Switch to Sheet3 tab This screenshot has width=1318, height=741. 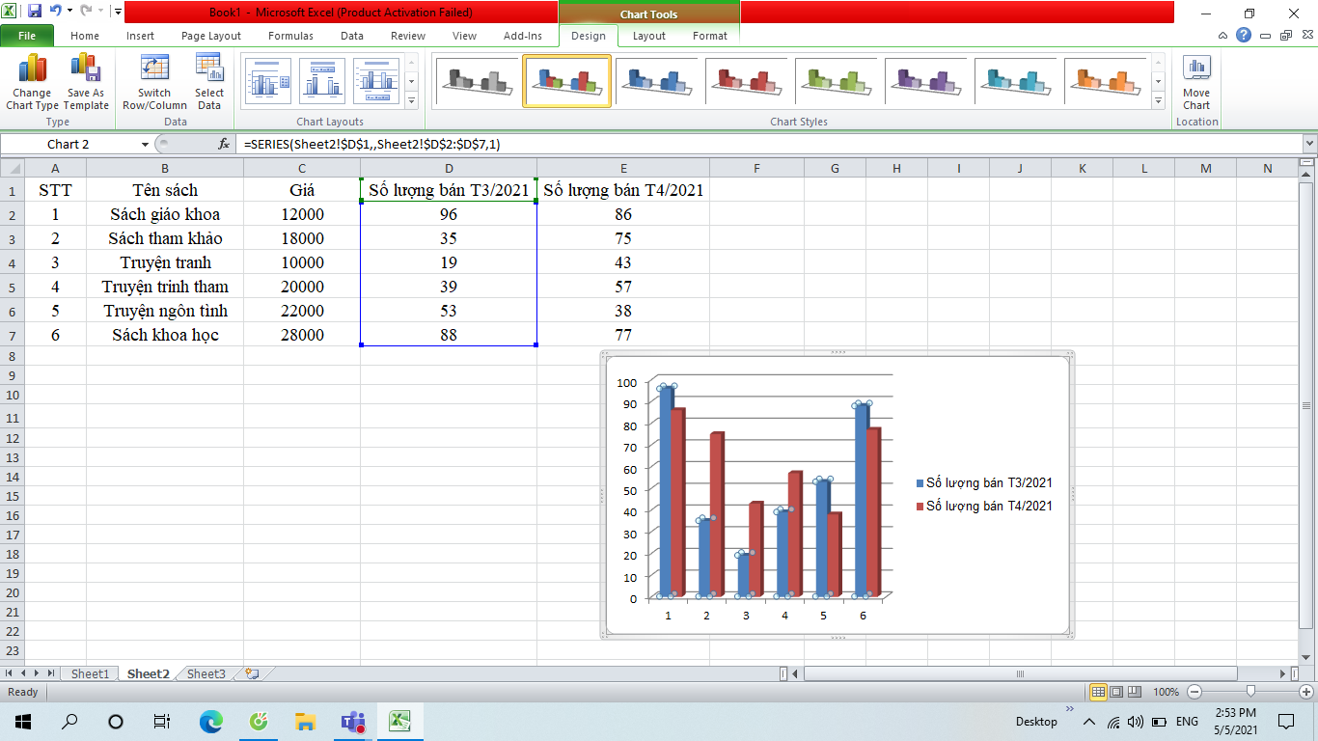[206, 673]
